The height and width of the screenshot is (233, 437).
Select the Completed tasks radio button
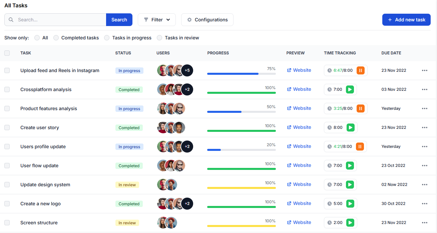56,38
